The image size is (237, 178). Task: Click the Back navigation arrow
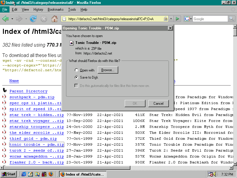tap(6, 19)
